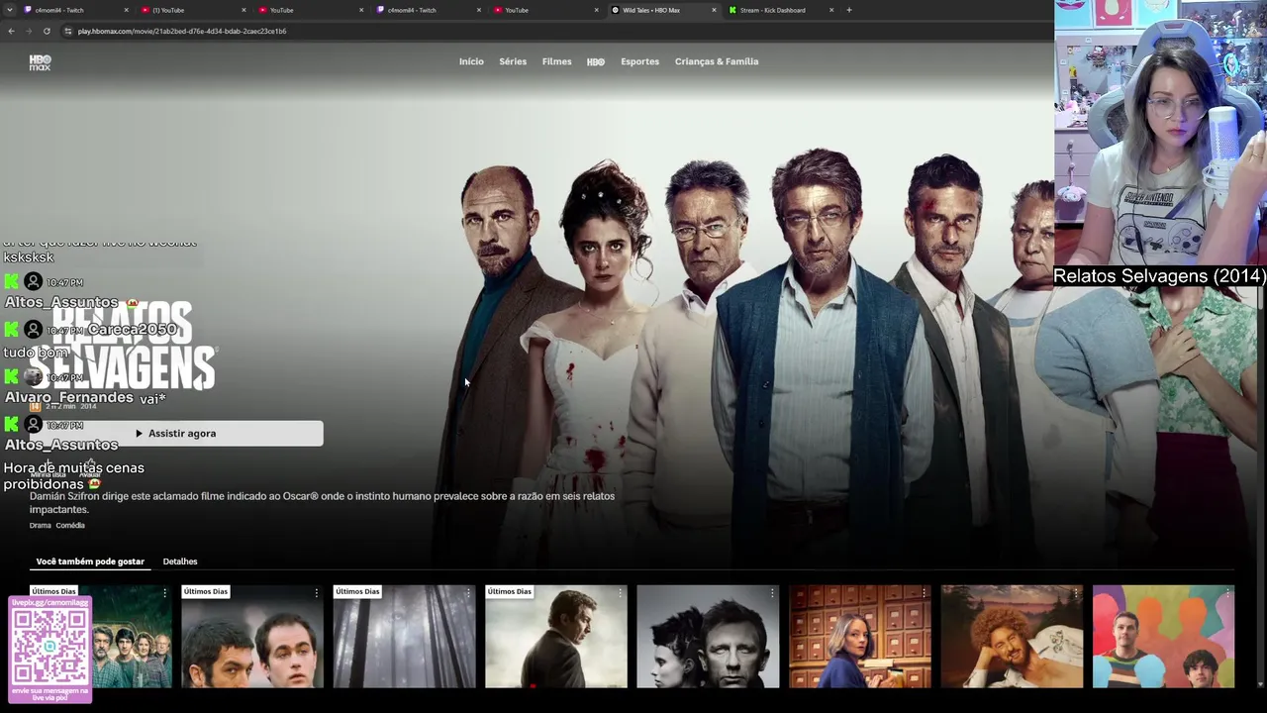
Task: Click the Drama genre link
Action: [x=40, y=526]
